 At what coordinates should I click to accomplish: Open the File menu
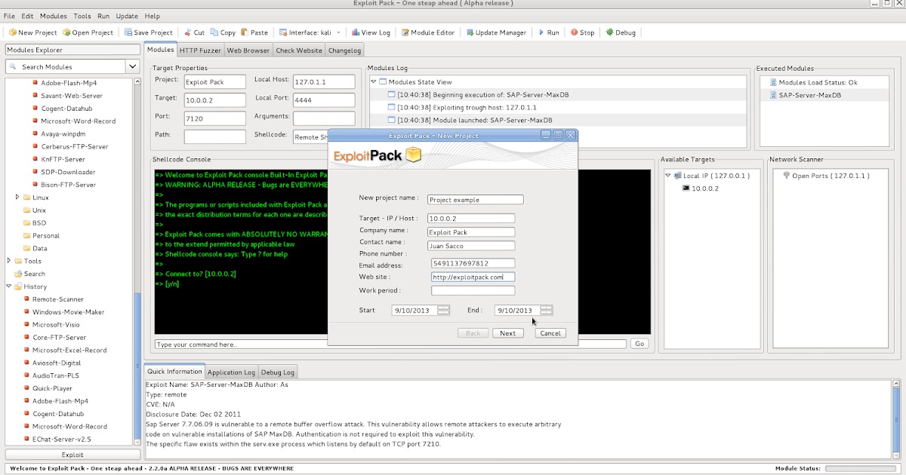point(9,16)
